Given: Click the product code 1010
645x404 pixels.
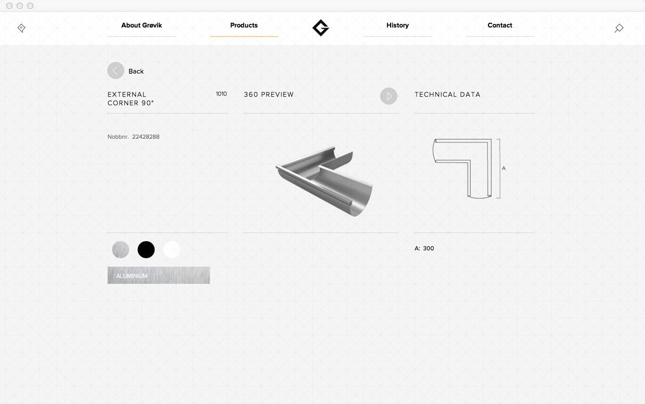Looking at the screenshot, I should pos(221,94).
